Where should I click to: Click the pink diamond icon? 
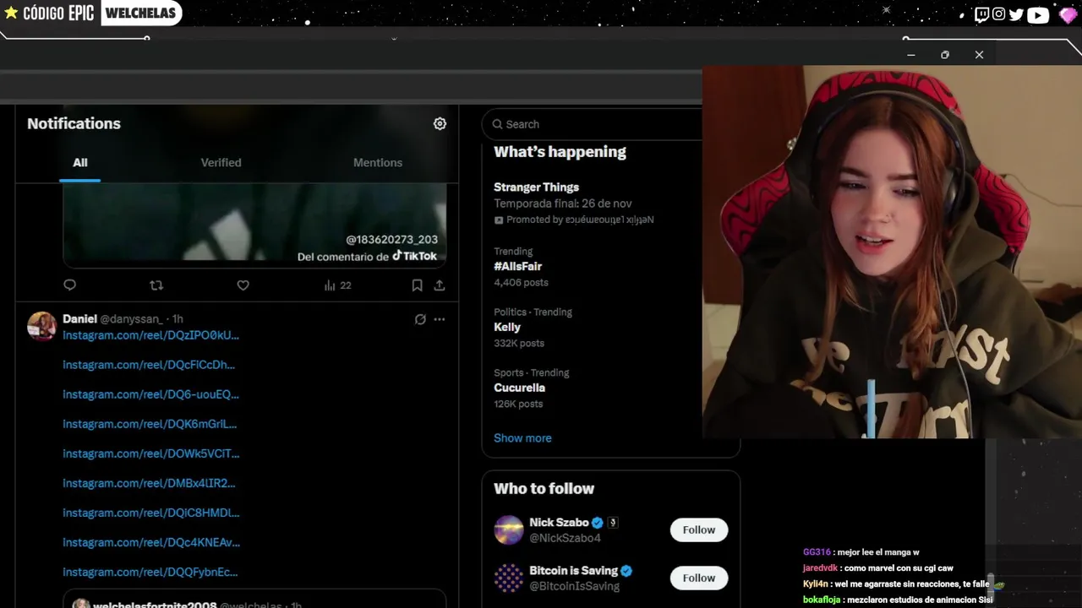pyautogui.click(x=1068, y=14)
